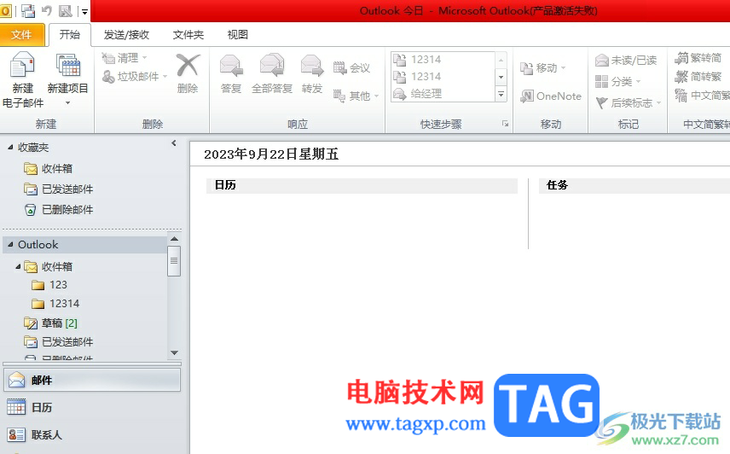Open More (其他) respond dropdown
The image size is (730, 454).
coord(356,96)
